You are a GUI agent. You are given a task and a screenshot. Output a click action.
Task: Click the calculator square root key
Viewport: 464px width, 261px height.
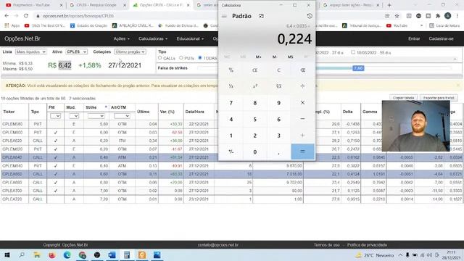(278, 86)
